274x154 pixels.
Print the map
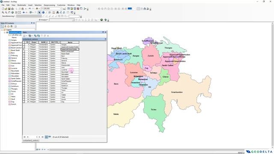pyautogui.click(x=12, y=9)
